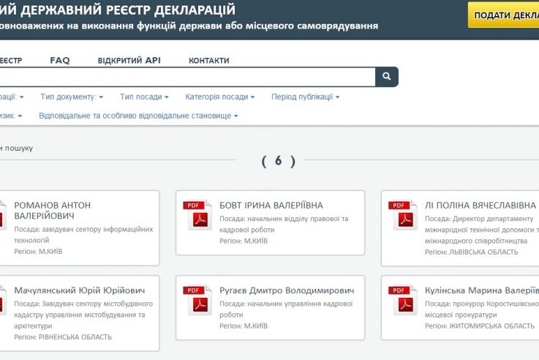Open PDF icon for Ругаєв Дмитро Володимирович

[x=197, y=299]
